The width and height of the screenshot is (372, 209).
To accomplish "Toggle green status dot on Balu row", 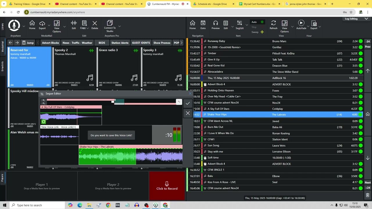I will pyautogui.click(x=361, y=176).
